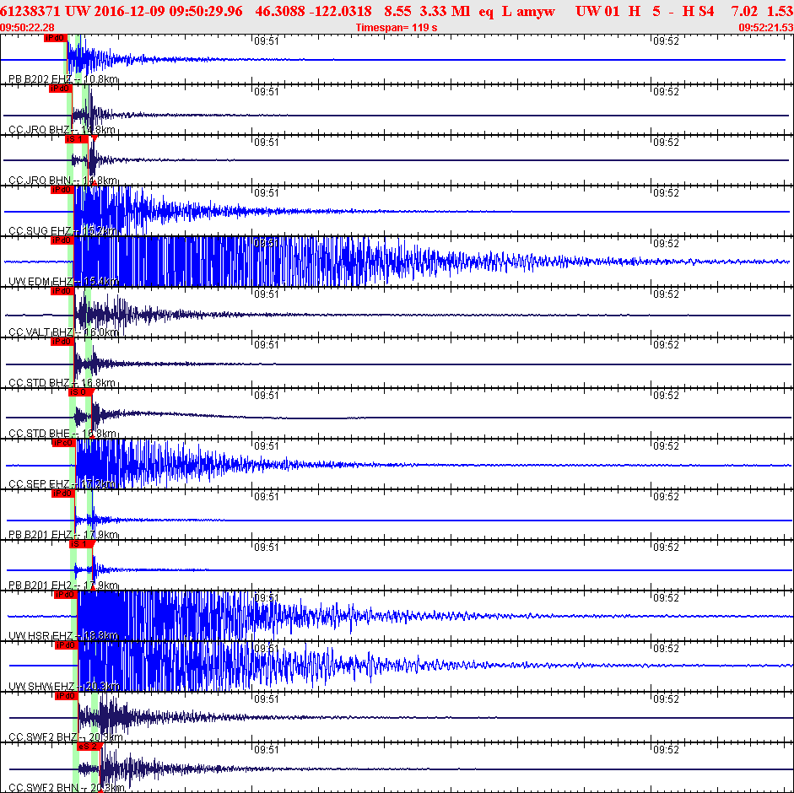Select the '3.33 Ml' magnitude in the header
Screen dimensions: 794x793
(x=446, y=11)
